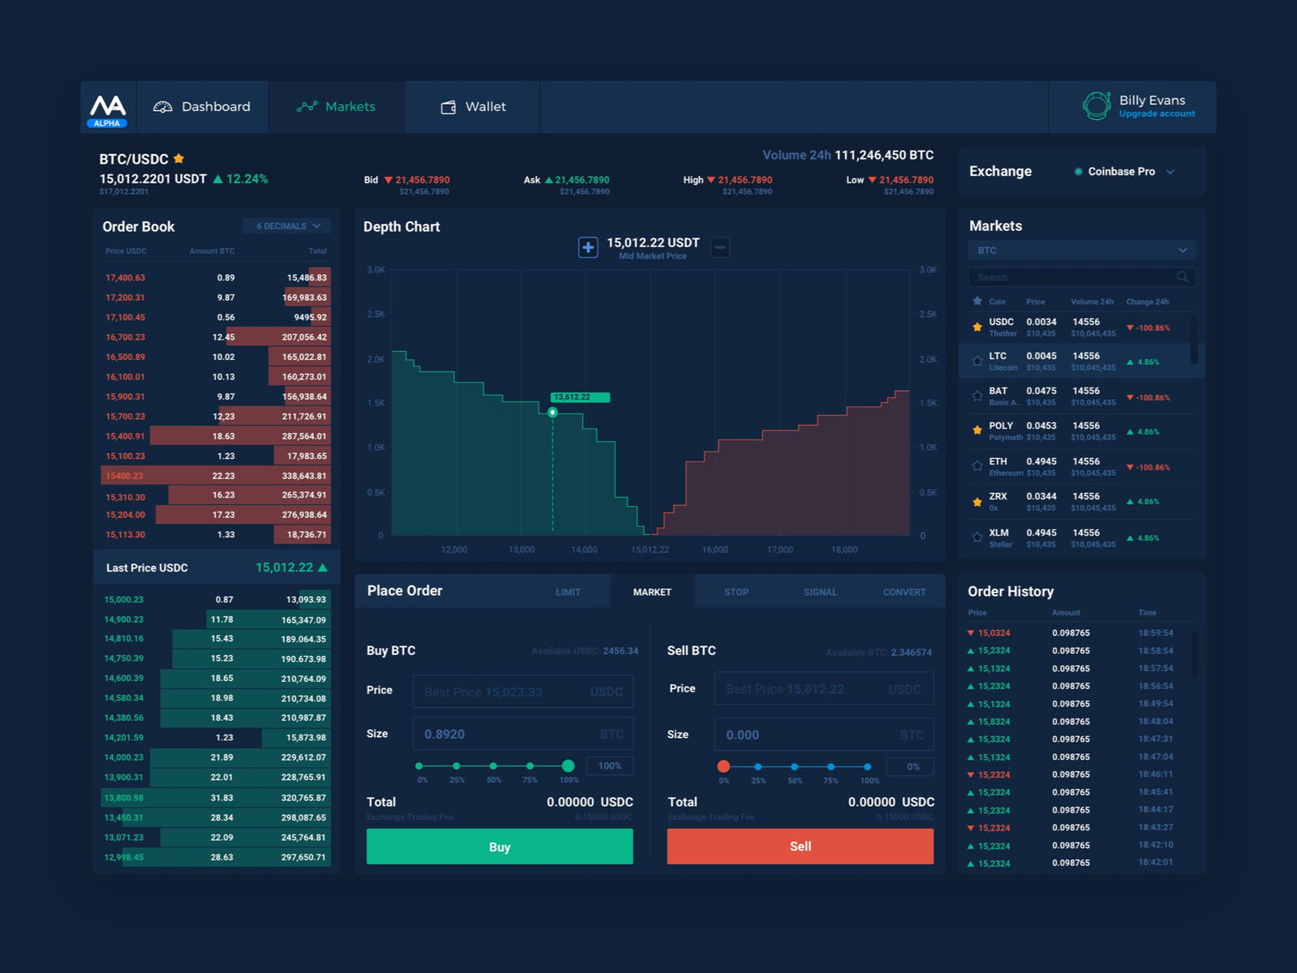This screenshot has height=973, width=1297.
Task: Set buy slider to 50% point
Action: [493, 766]
